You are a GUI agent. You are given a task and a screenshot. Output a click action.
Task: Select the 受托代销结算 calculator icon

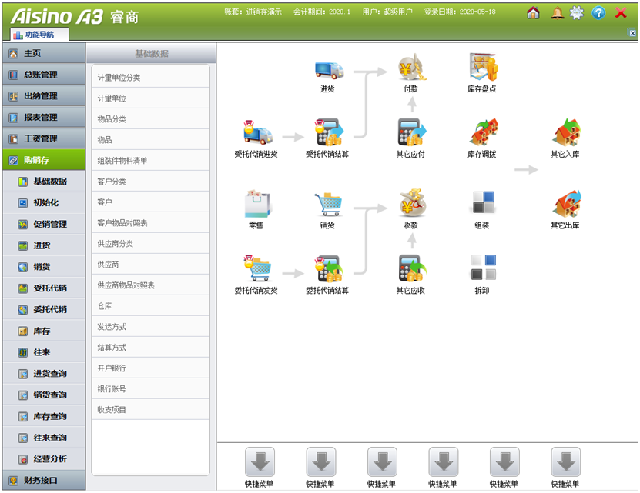pos(327,133)
